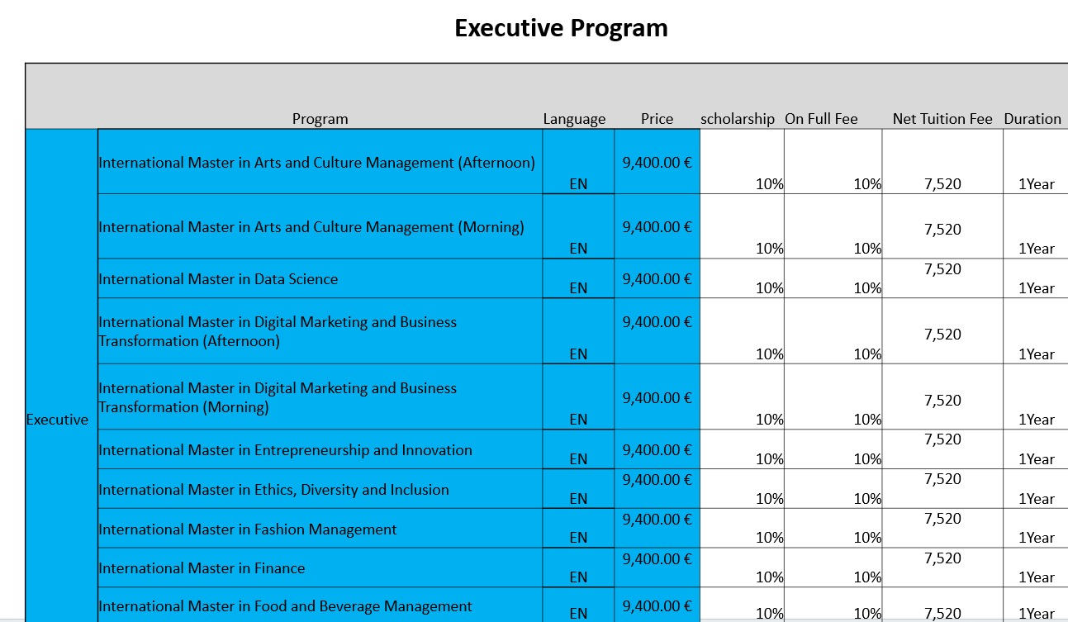The image size is (1068, 622).
Task: Click the "Price" column header
Action: 657,119
